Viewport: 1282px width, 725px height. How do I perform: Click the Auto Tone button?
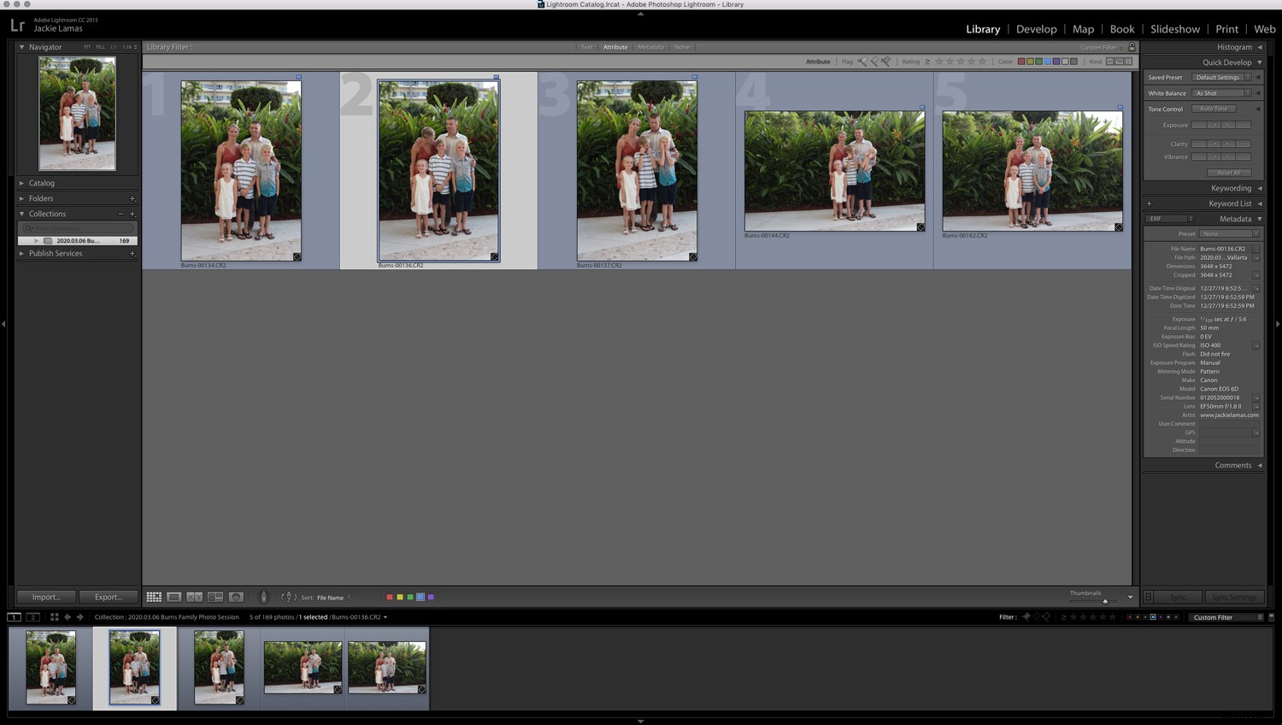pos(1214,109)
